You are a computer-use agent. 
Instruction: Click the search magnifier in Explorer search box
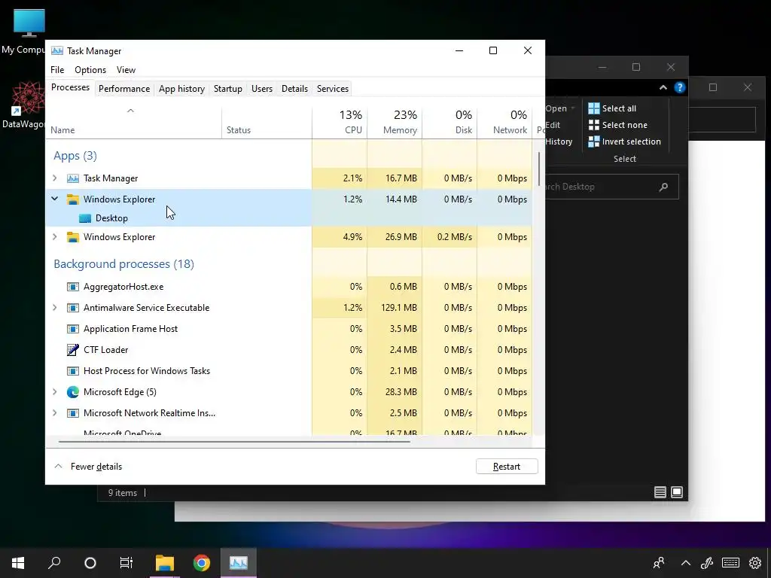[663, 187]
